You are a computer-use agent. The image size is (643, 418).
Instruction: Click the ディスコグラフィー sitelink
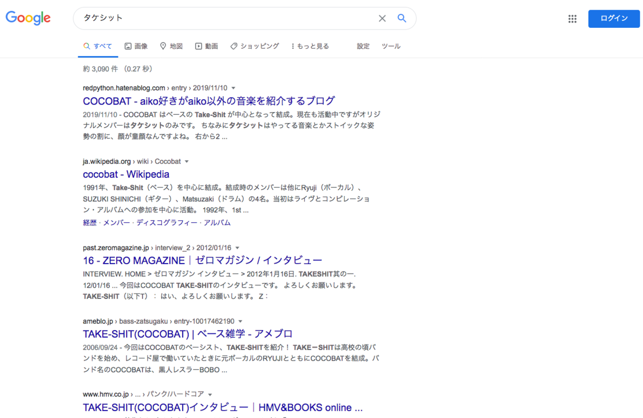[x=167, y=222]
